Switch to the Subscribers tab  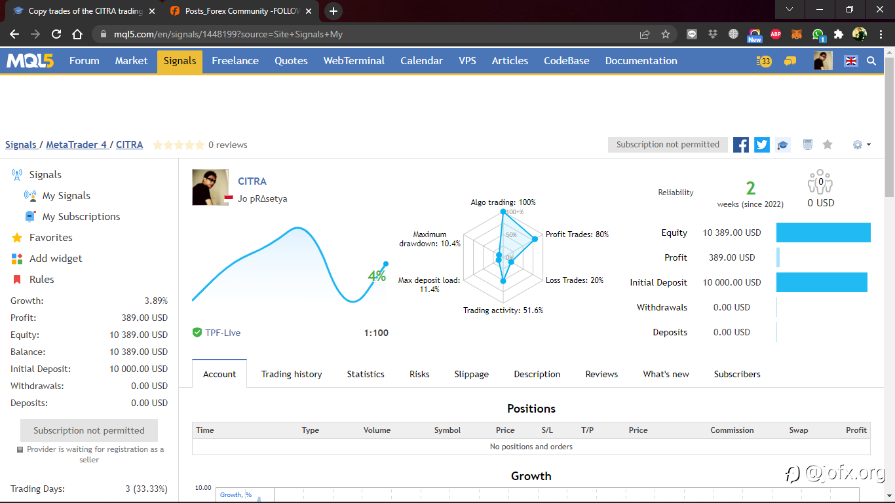coord(737,374)
